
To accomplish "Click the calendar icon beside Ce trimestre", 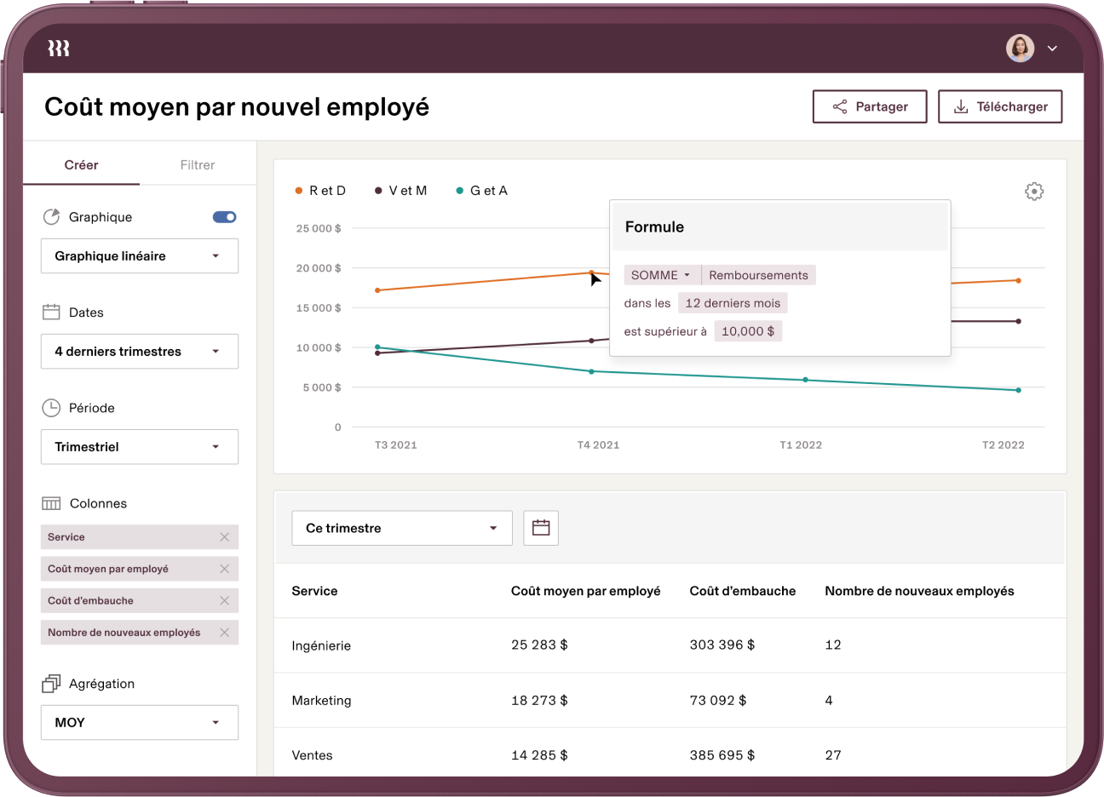I will click(541, 528).
